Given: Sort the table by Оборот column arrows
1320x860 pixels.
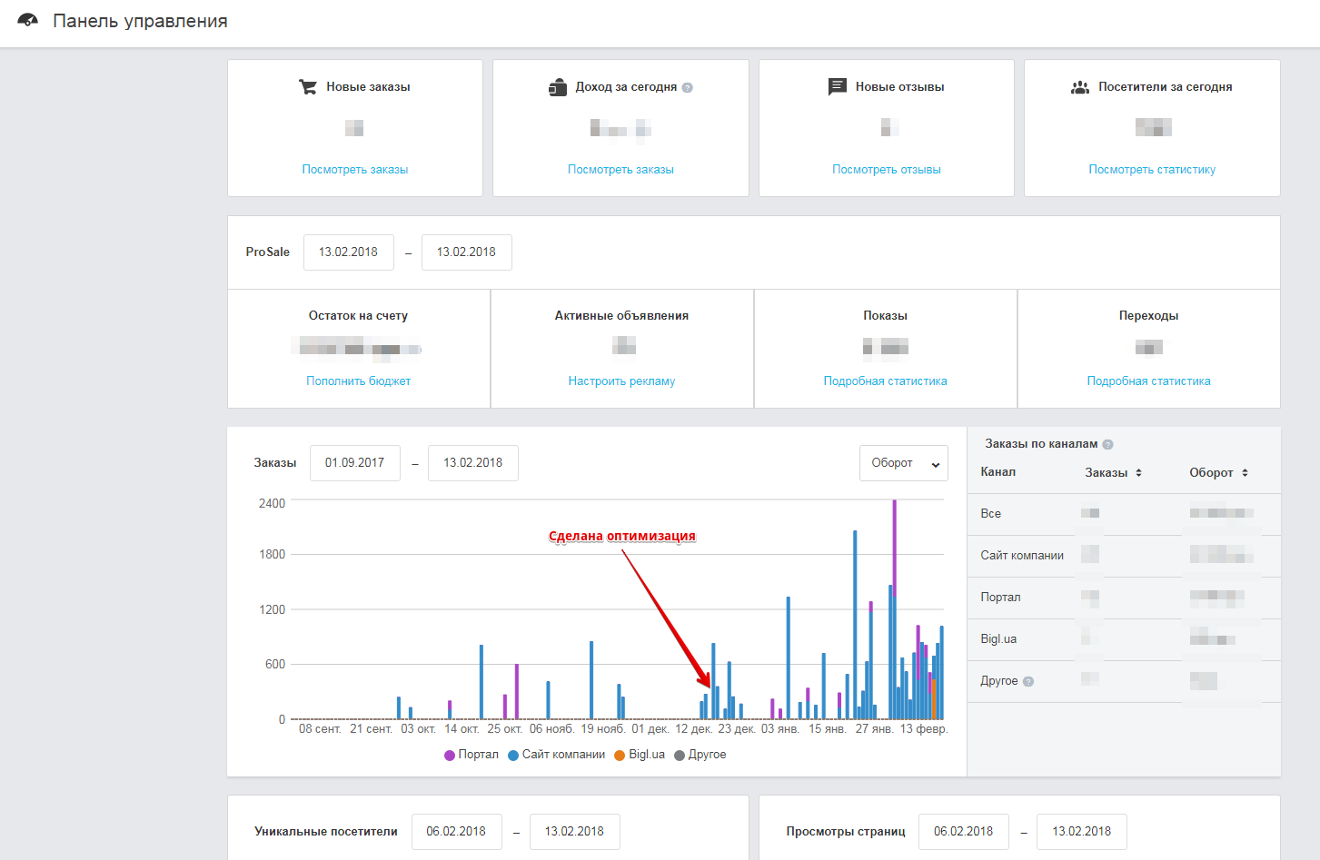Looking at the screenshot, I should [1245, 473].
